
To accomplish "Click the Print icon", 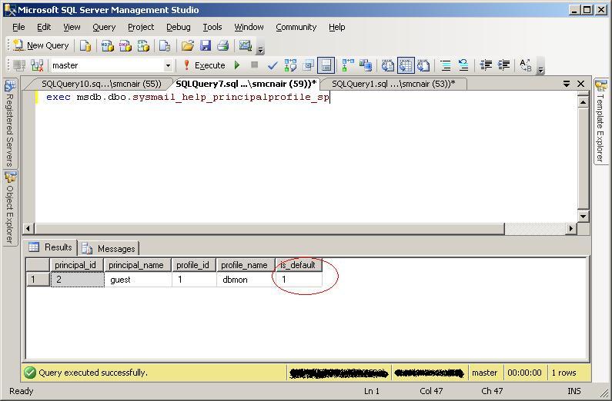I will (223, 46).
